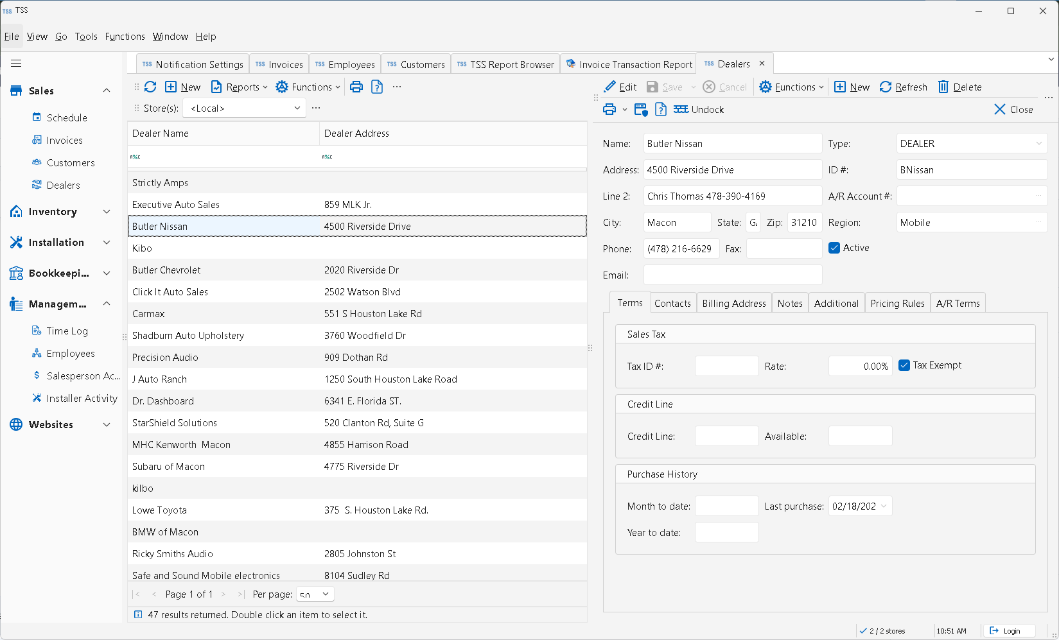This screenshot has height=640, width=1059.
Task: Click the Schedule icon in the sidebar
Action: [x=37, y=117]
